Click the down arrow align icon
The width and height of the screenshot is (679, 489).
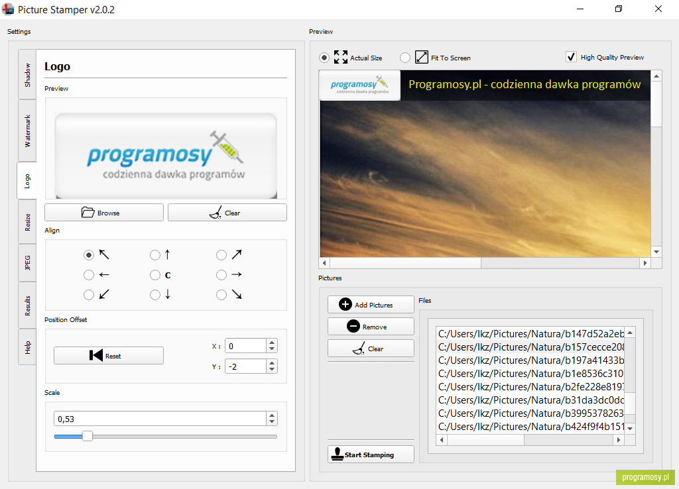(x=168, y=294)
